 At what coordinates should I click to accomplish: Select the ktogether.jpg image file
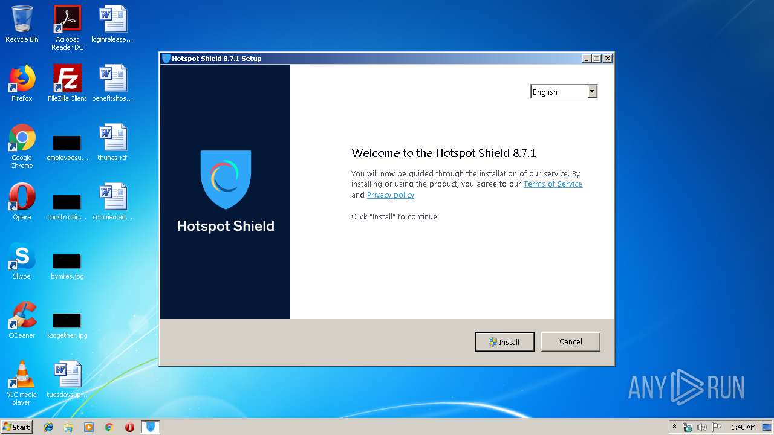coord(67,326)
